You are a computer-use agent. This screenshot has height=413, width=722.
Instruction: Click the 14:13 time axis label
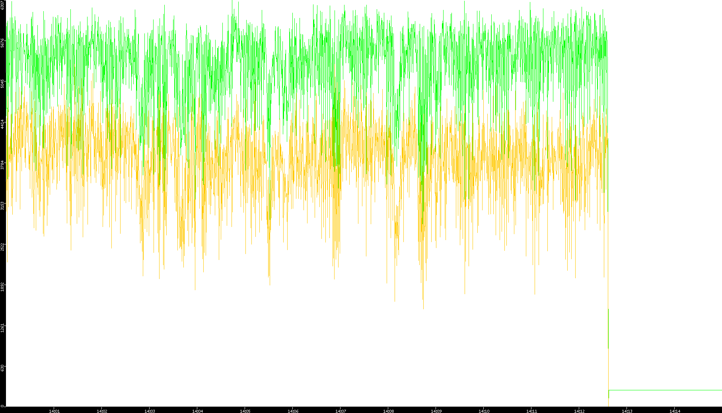[627, 411]
